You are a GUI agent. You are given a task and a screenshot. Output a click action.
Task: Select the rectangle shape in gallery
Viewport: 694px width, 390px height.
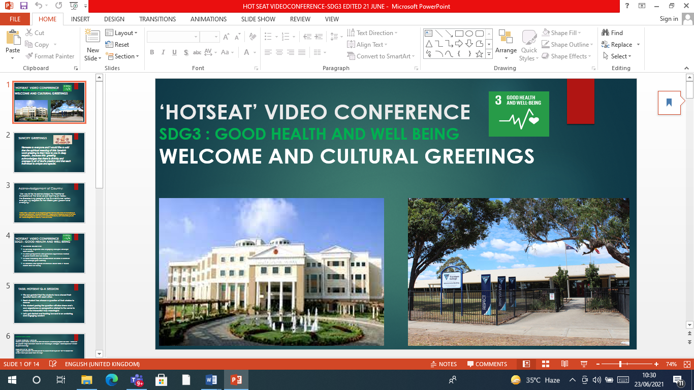click(459, 34)
